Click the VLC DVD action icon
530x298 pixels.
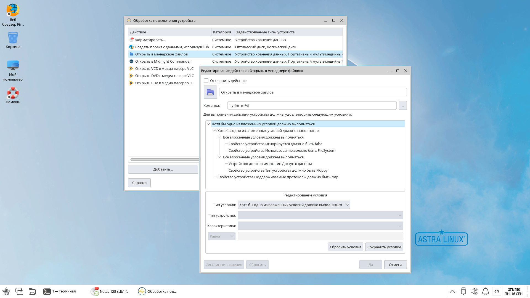click(x=131, y=76)
